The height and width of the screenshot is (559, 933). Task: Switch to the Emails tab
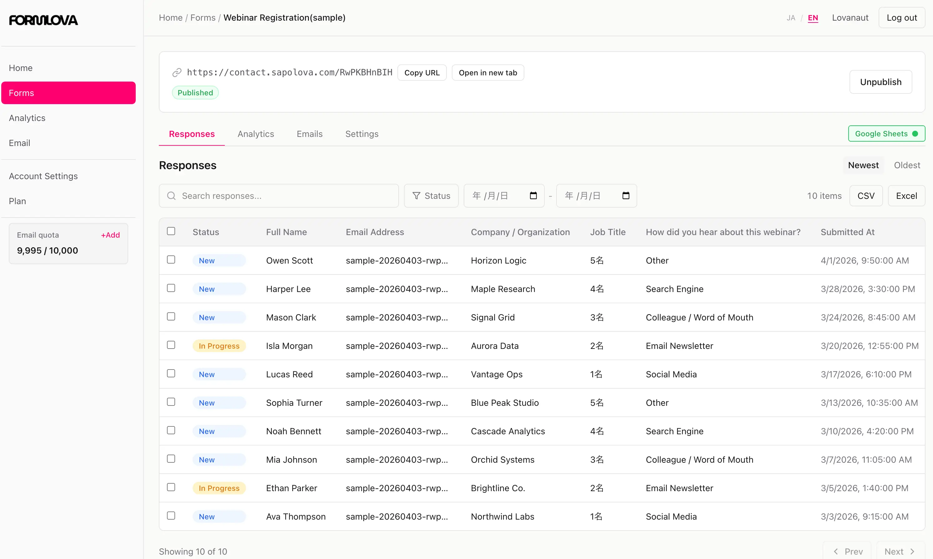pyautogui.click(x=309, y=134)
